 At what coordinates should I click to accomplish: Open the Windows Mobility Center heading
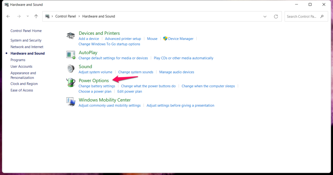pyautogui.click(x=105, y=100)
